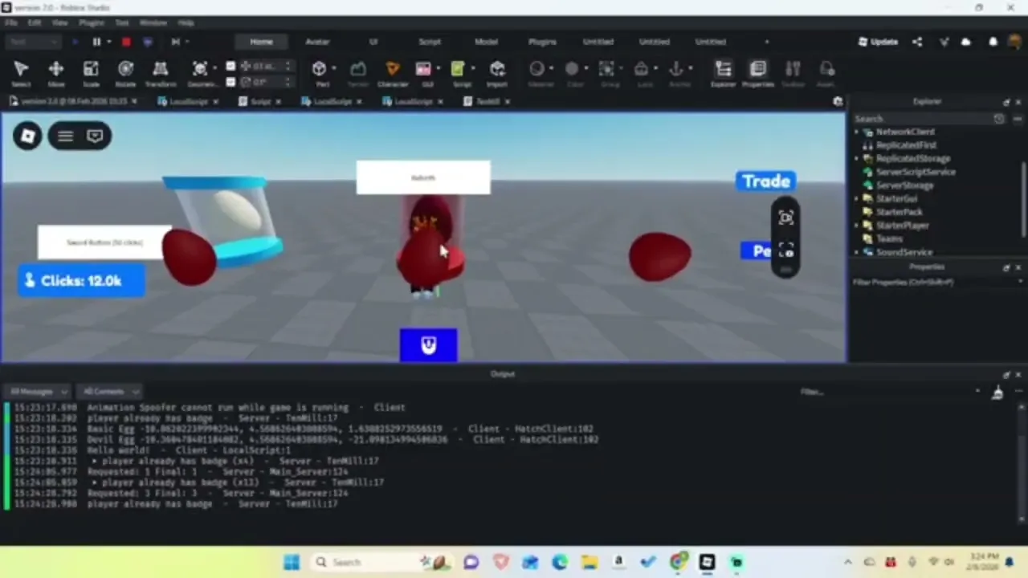Viewport: 1028px width, 578px height.
Task: Click the share icon in title ribbon
Action: click(917, 42)
